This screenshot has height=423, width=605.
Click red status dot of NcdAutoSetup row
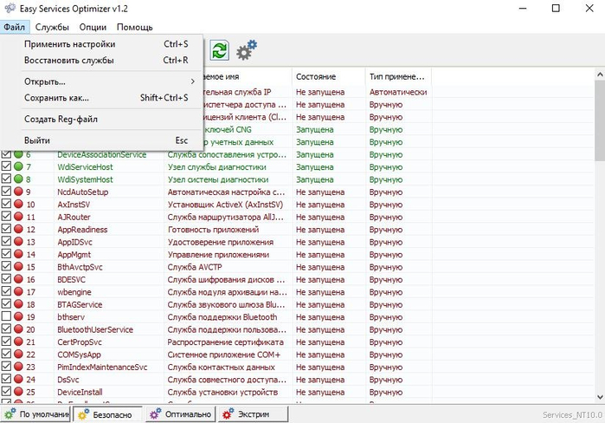(x=18, y=192)
